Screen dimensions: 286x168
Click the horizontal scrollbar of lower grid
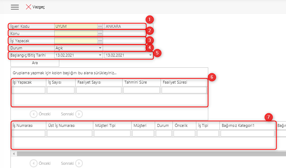[145, 154]
